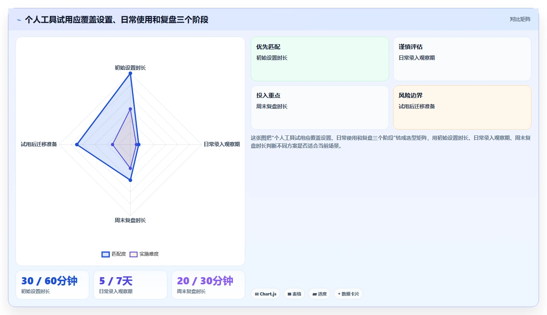Viewport: 547px width, 315px height.
Task: Click the radar axis label 初始设置时长
Action: click(x=130, y=68)
